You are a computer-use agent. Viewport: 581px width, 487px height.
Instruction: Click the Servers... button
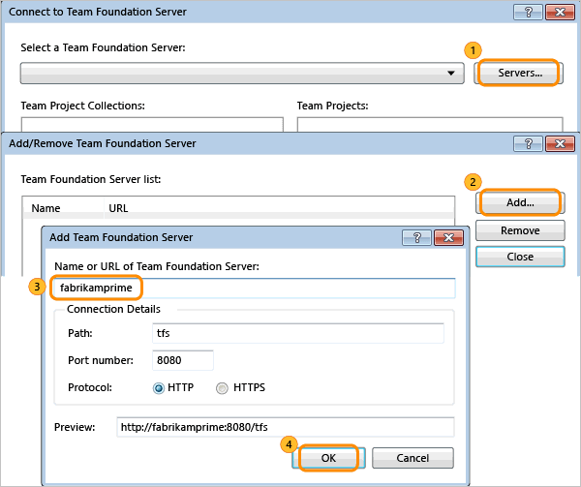(519, 73)
